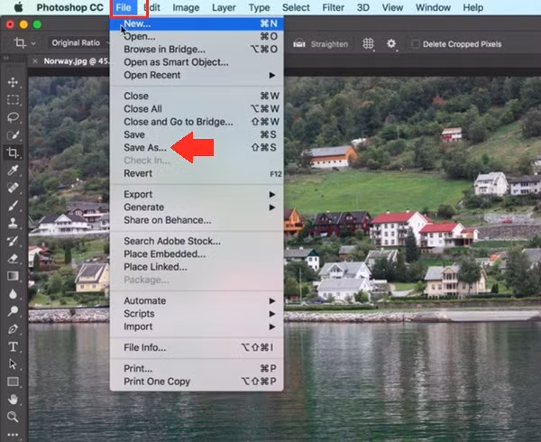
Task: Click New in the File menu
Action: 137,23
